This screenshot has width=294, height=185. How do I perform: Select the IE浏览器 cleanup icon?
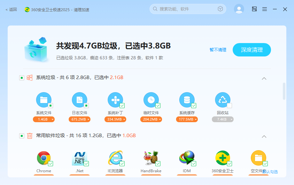[x=115, y=158]
